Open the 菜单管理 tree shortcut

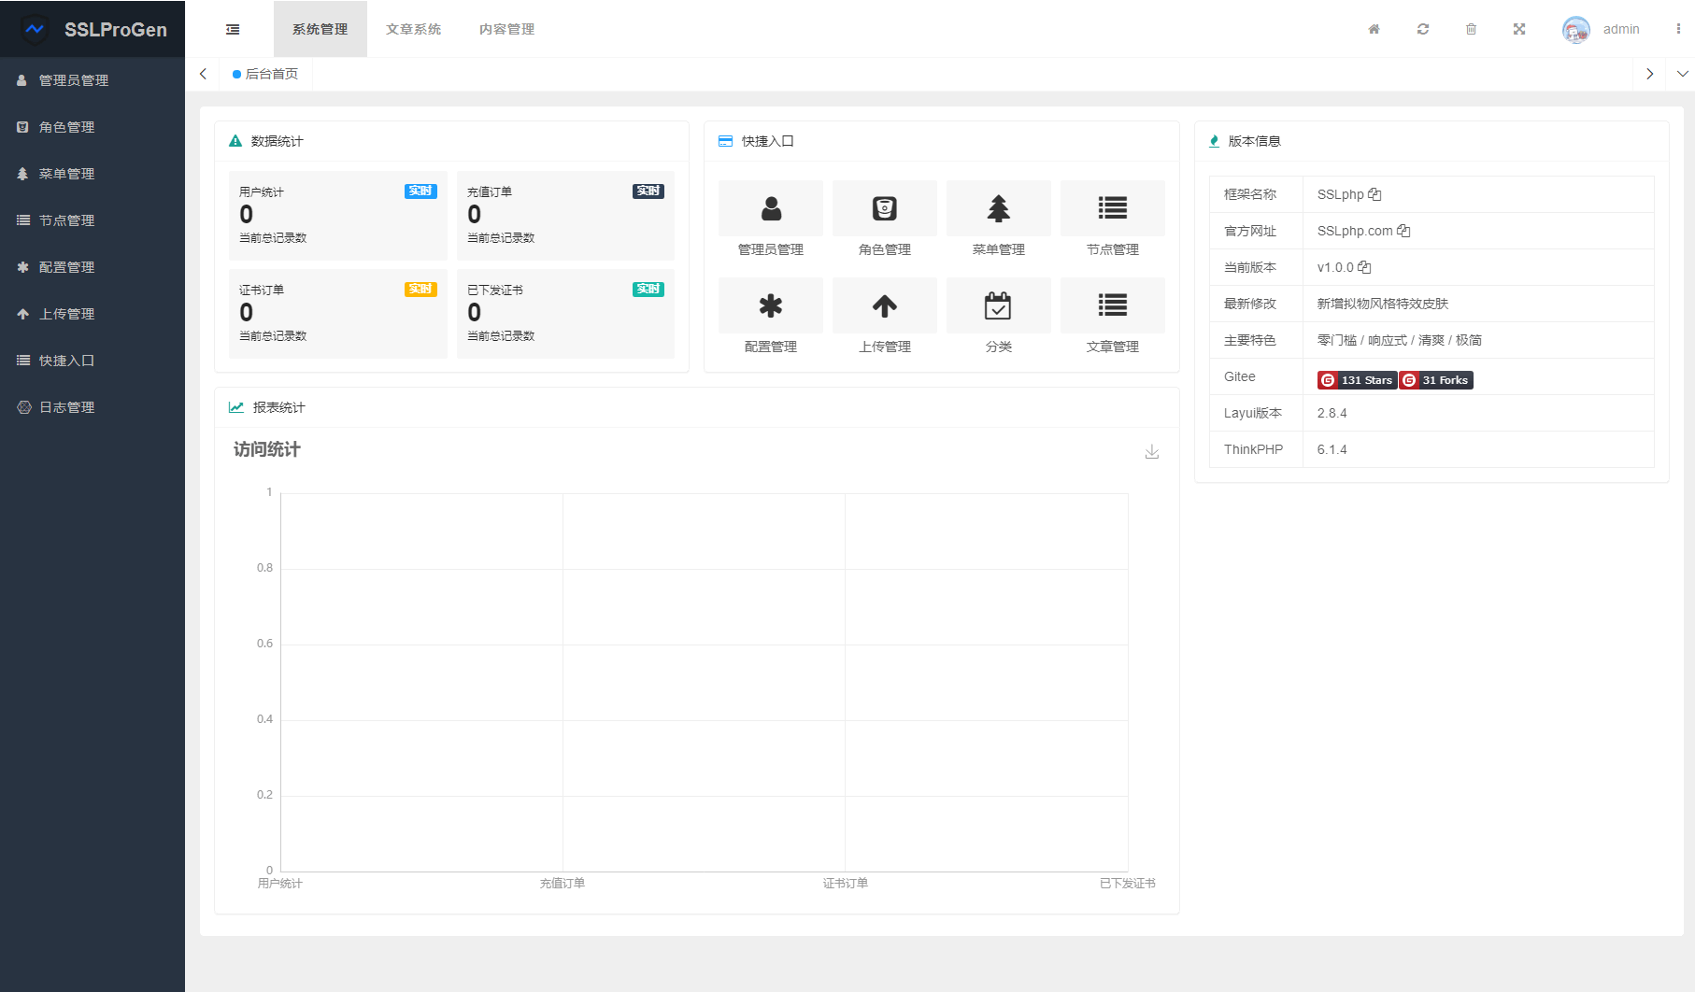coord(998,208)
